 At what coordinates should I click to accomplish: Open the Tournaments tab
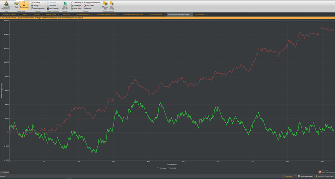click(200, 15)
